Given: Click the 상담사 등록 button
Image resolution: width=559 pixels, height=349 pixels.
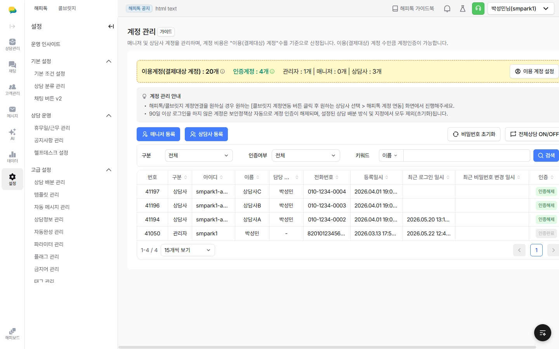Looking at the screenshot, I should point(206,134).
